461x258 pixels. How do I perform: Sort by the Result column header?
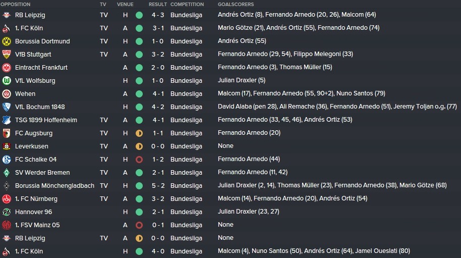click(x=157, y=5)
